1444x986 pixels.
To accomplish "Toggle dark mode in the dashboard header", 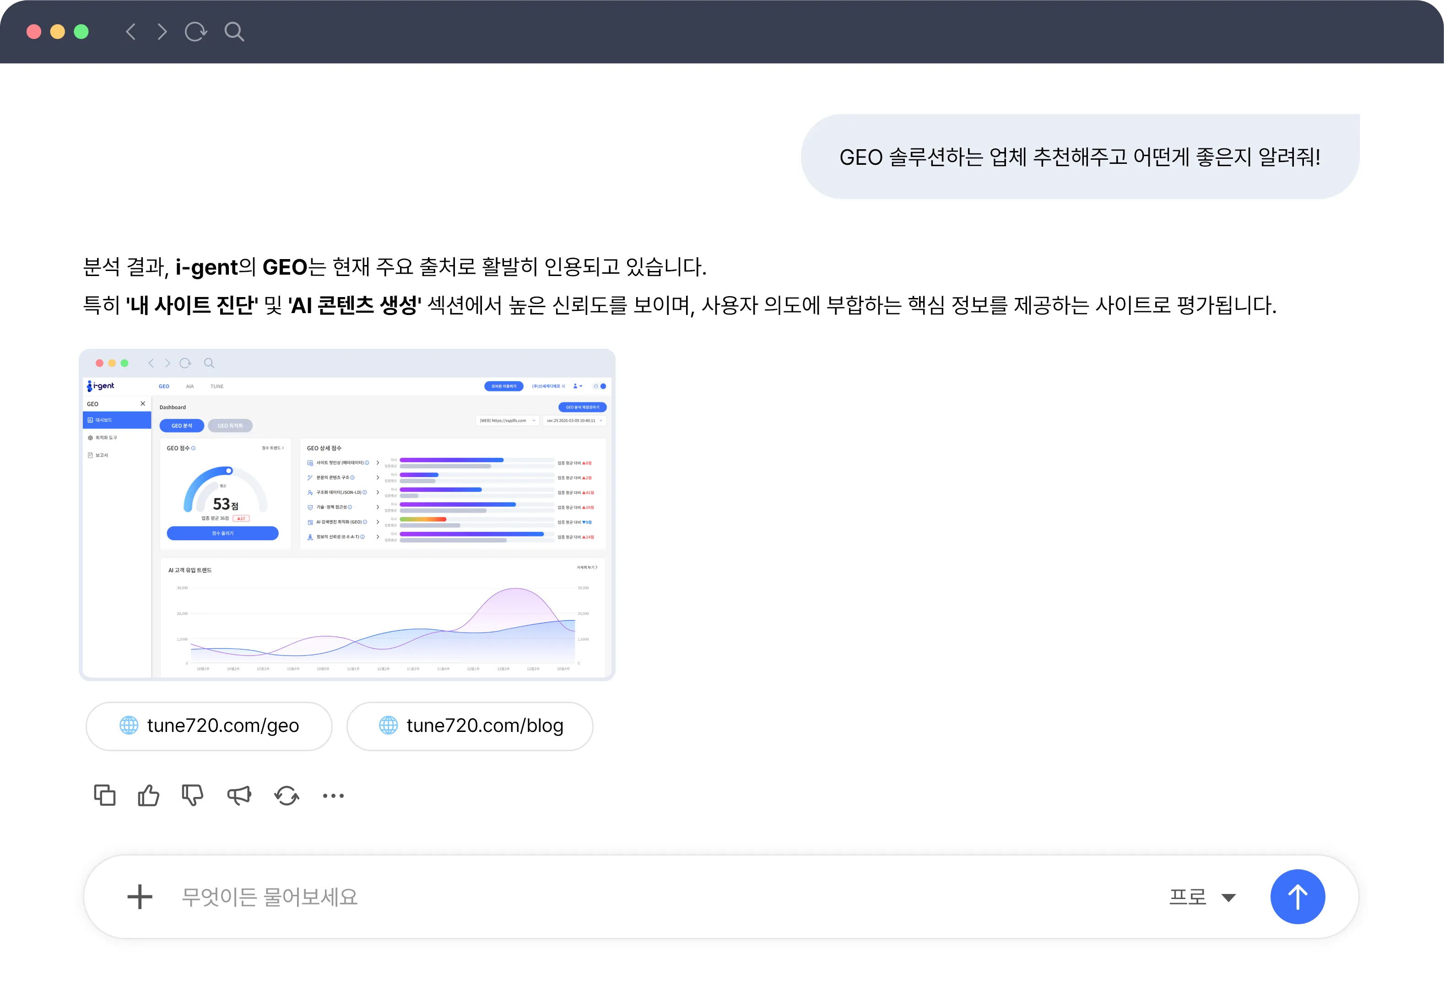I will click(x=600, y=386).
